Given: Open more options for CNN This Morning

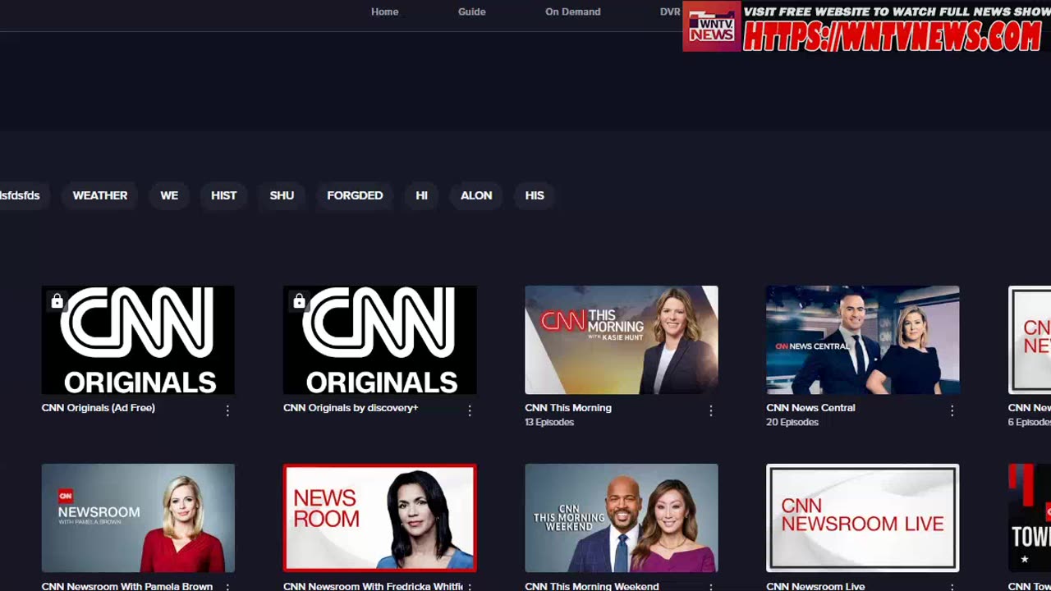Looking at the screenshot, I should pos(711,410).
